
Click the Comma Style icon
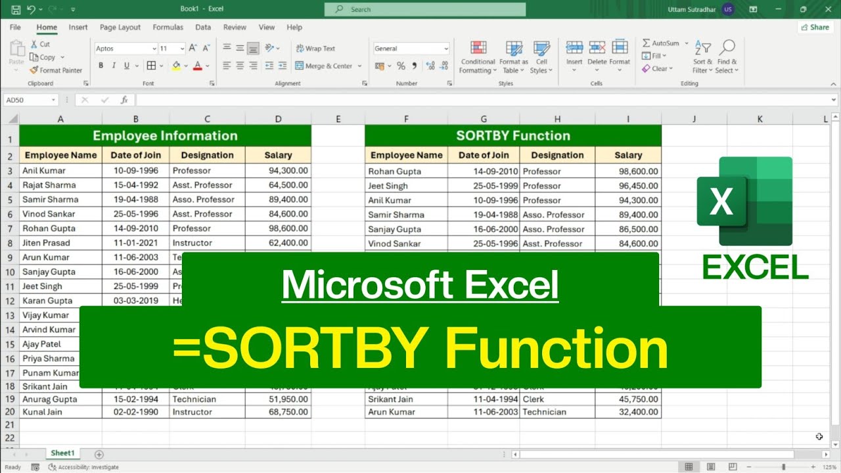point(414,66)
